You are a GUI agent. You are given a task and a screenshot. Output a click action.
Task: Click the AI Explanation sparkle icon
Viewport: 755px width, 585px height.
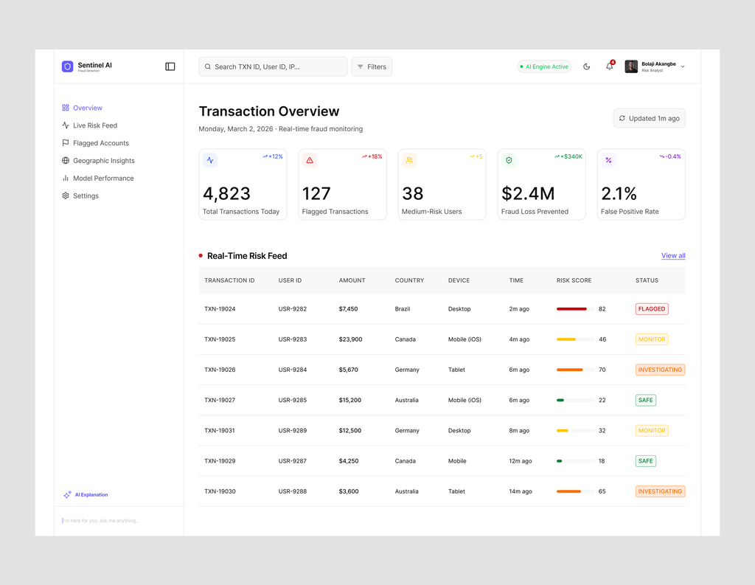[67, 494]
